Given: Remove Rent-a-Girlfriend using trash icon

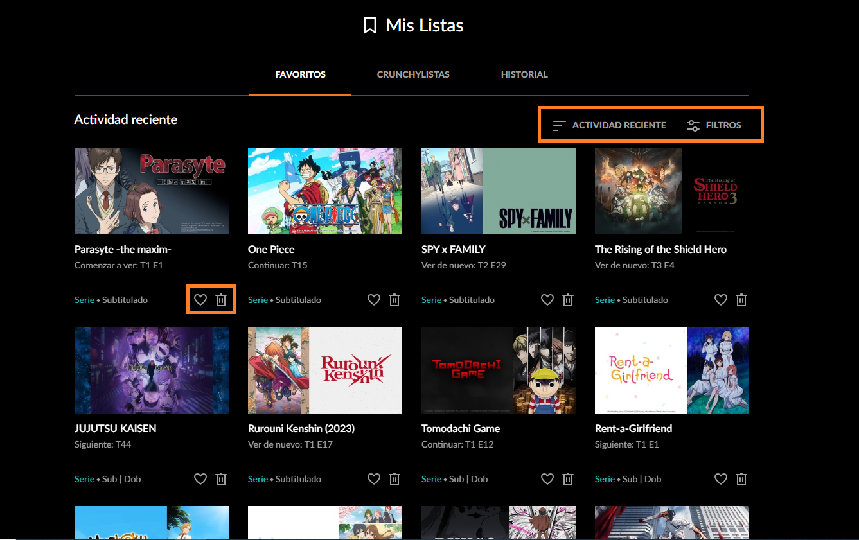Looking at the screenshot, I should pyautogui.click(x=741, y=479).
